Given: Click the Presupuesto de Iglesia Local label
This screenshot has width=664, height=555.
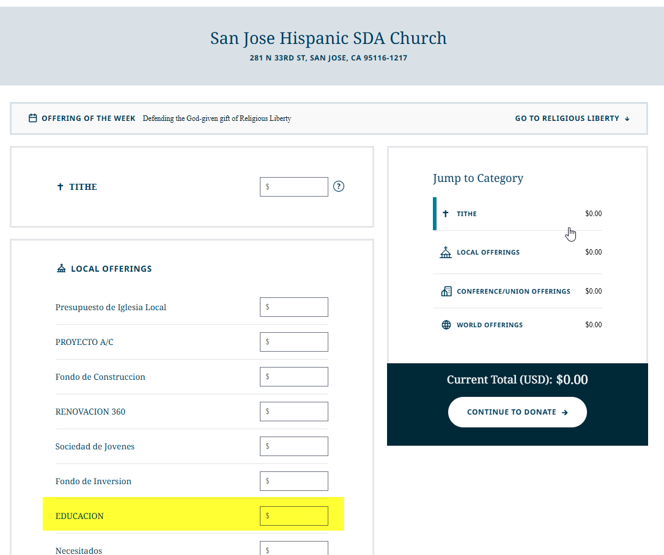Looking at the screenshot, I should 111,308.
